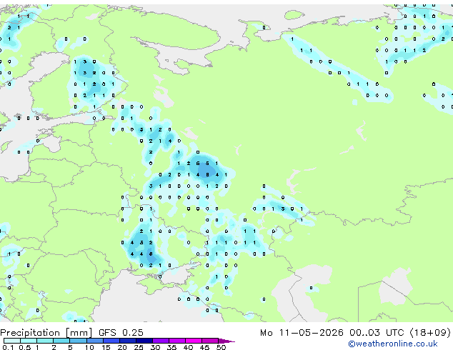Click the 10–15 mm legend color box
The height and width of the screenshot is (350, 453).
95,341
